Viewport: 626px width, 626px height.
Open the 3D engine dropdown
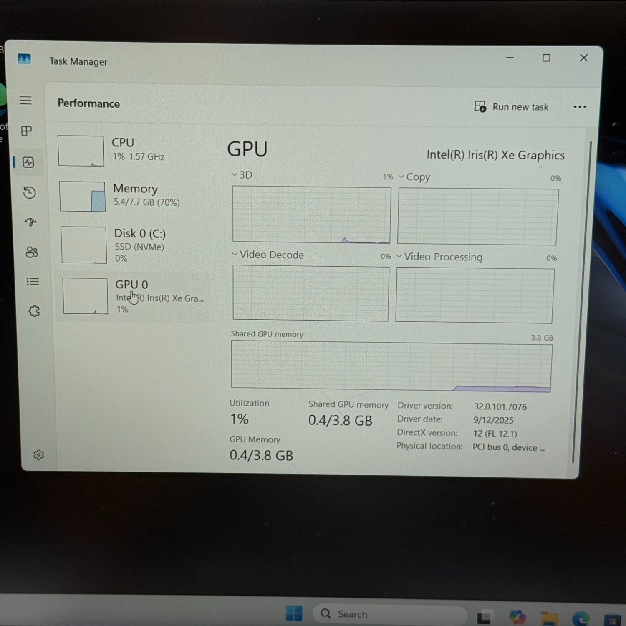[x=242, y=175]
